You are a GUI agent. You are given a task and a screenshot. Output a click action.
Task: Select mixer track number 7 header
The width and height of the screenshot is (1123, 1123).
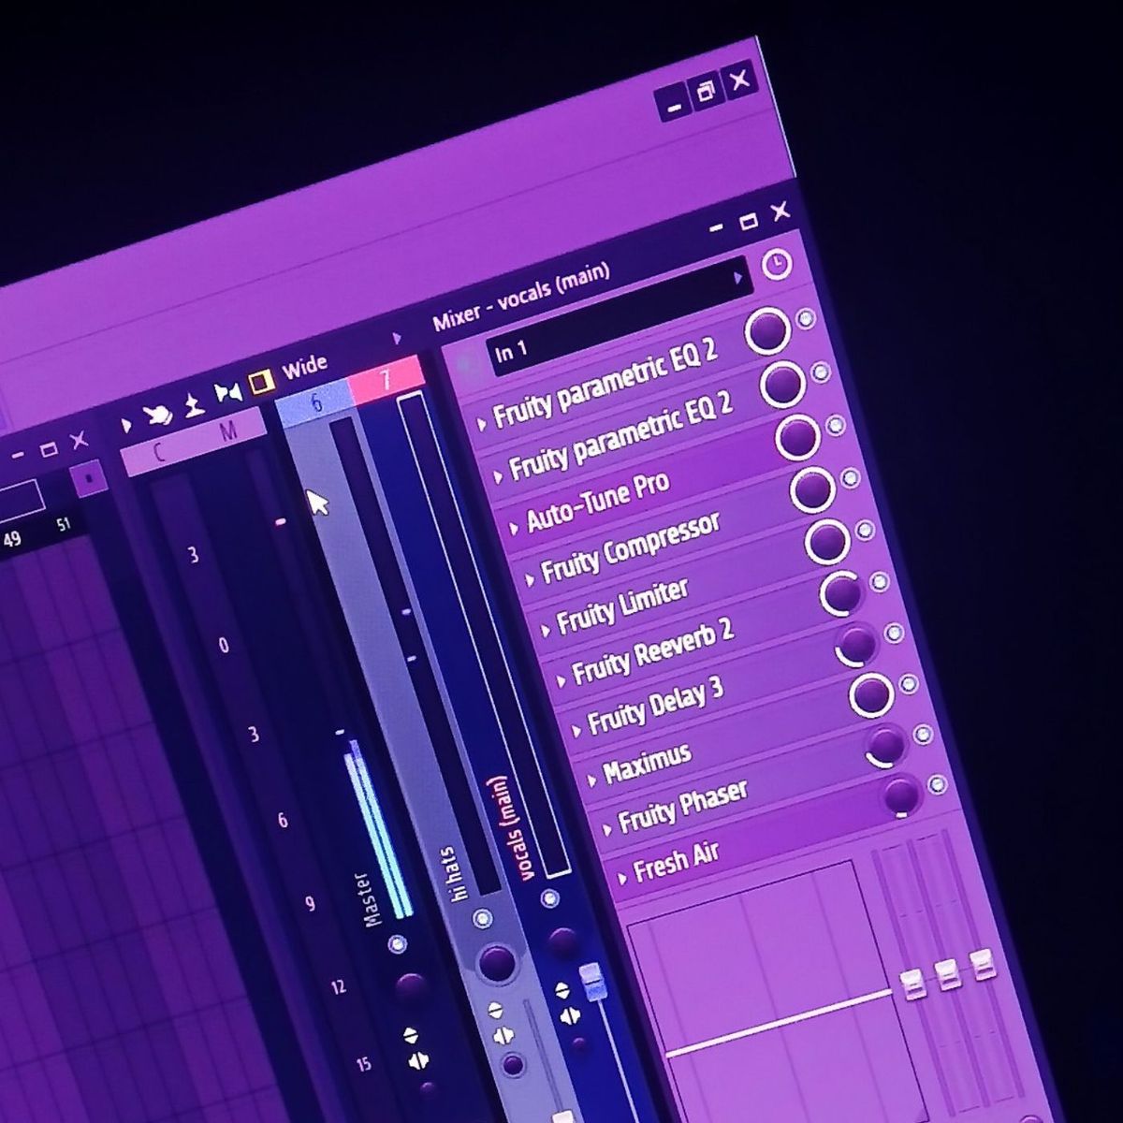tap(385, 378)
